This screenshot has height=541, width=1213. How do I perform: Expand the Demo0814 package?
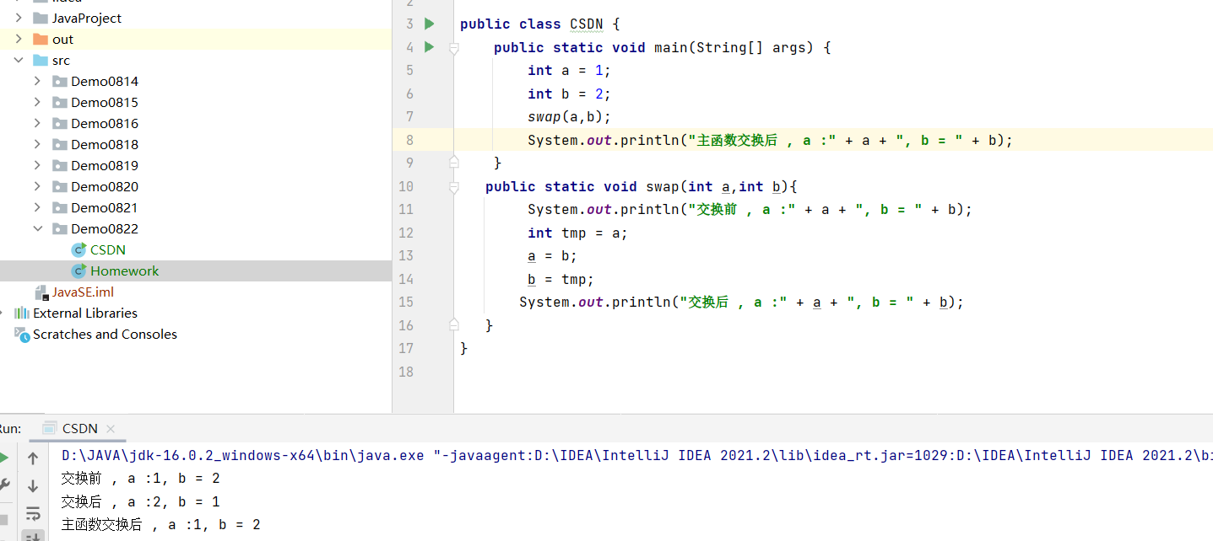[37, 81]
